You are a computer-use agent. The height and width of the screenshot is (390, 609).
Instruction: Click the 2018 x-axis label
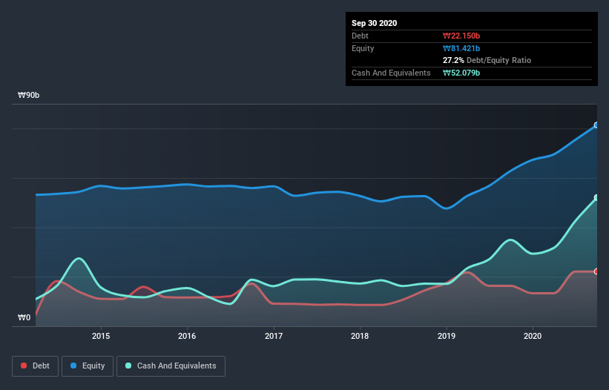point(360,336)
